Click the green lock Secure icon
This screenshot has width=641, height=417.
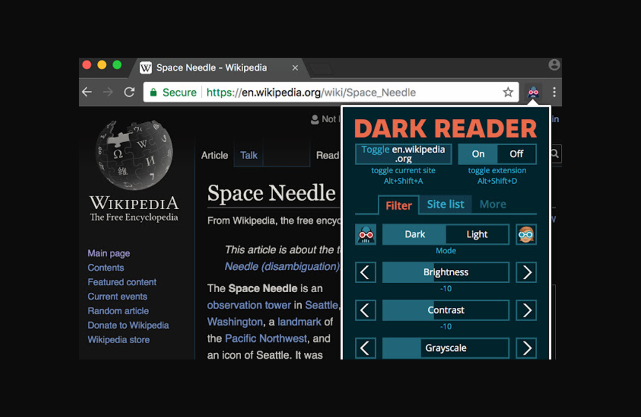[x=153, y=93]
